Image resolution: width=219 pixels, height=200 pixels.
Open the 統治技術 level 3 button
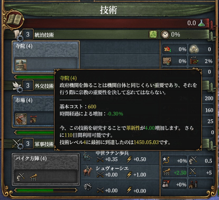point(28,34)
